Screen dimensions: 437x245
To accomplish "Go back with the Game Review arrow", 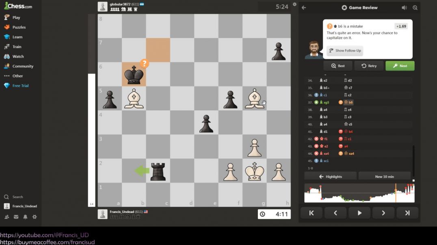I will [x=304, y=8].
